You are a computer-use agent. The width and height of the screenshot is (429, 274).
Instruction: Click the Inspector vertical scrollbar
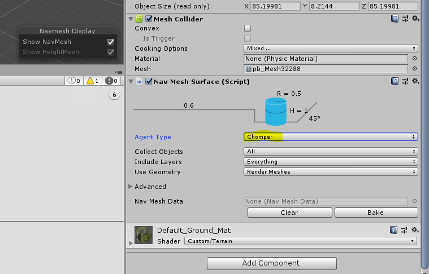425,134
